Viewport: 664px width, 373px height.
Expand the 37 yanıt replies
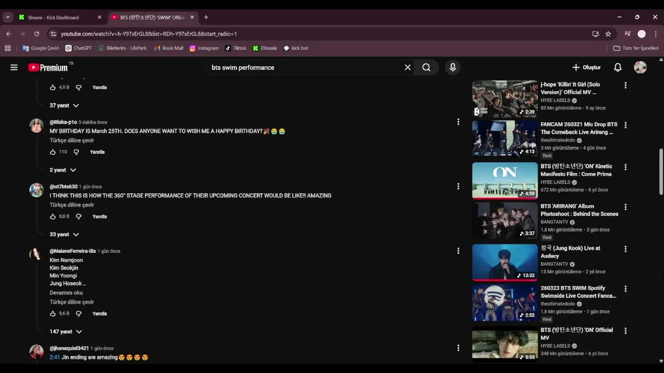[64, 105]
